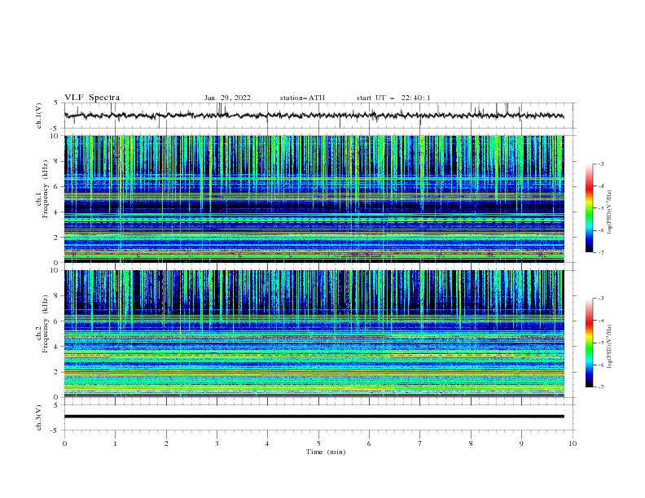Click the ch.1 Frequency (kHz) axis label
The height and width of the screenshot is (498, 645).
tap(42, 189)
